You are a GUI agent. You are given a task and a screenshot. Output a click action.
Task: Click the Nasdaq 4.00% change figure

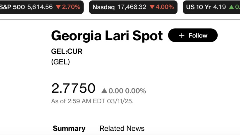(165, 7)
